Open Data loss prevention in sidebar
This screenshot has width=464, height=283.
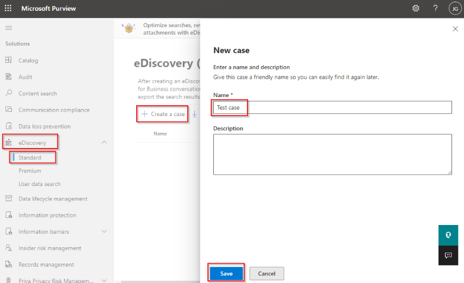coord(45,126)
